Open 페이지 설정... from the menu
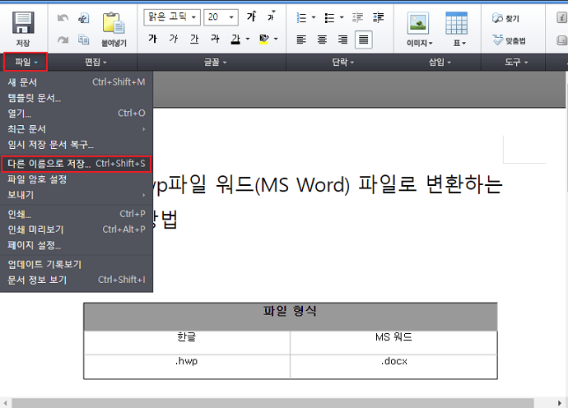Image resolution: width=568 pixels, height=408 pixels. tap(77, 245)
